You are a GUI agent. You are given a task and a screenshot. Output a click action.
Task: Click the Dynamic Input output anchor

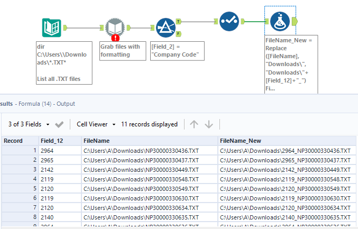pos(128,28)
